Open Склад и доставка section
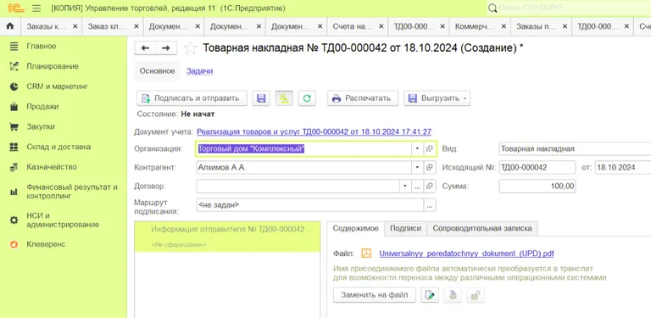Image resolution: width=651 pixels, height=318 pixels. [58, 147]
